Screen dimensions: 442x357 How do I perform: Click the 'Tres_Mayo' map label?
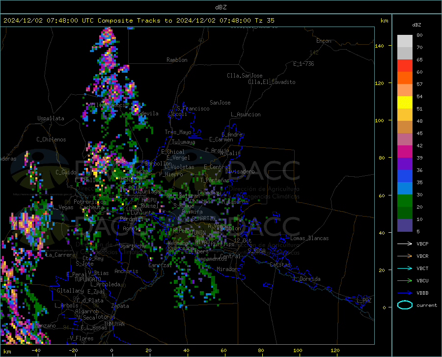point(178,132)
